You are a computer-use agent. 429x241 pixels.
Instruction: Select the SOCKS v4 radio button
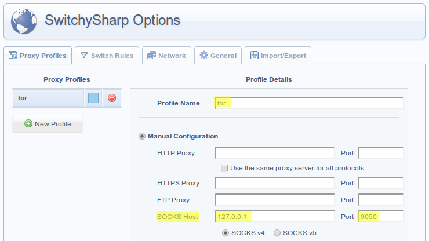point(226,233)
